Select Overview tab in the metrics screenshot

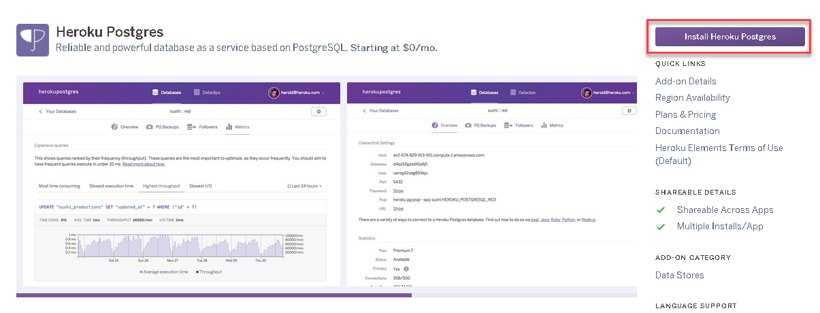point(125,127)
